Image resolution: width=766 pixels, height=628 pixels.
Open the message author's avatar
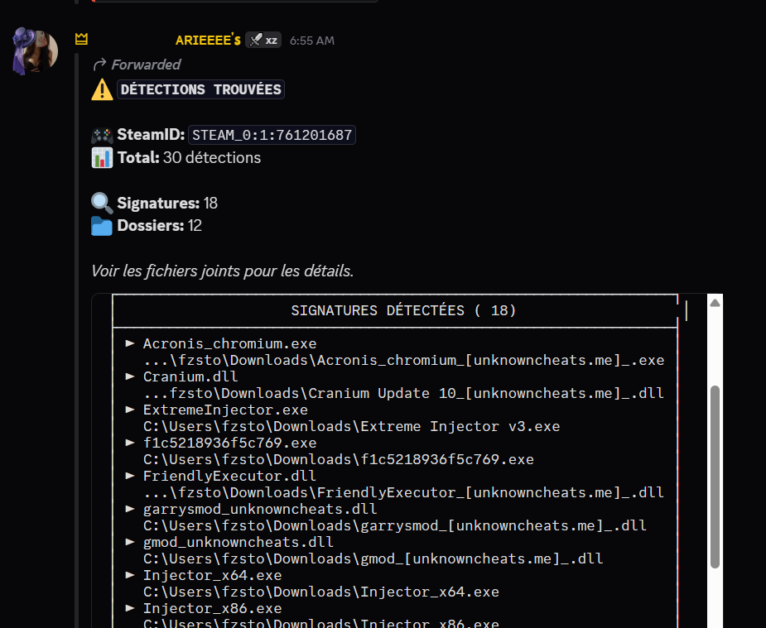(x=35, y=51)
